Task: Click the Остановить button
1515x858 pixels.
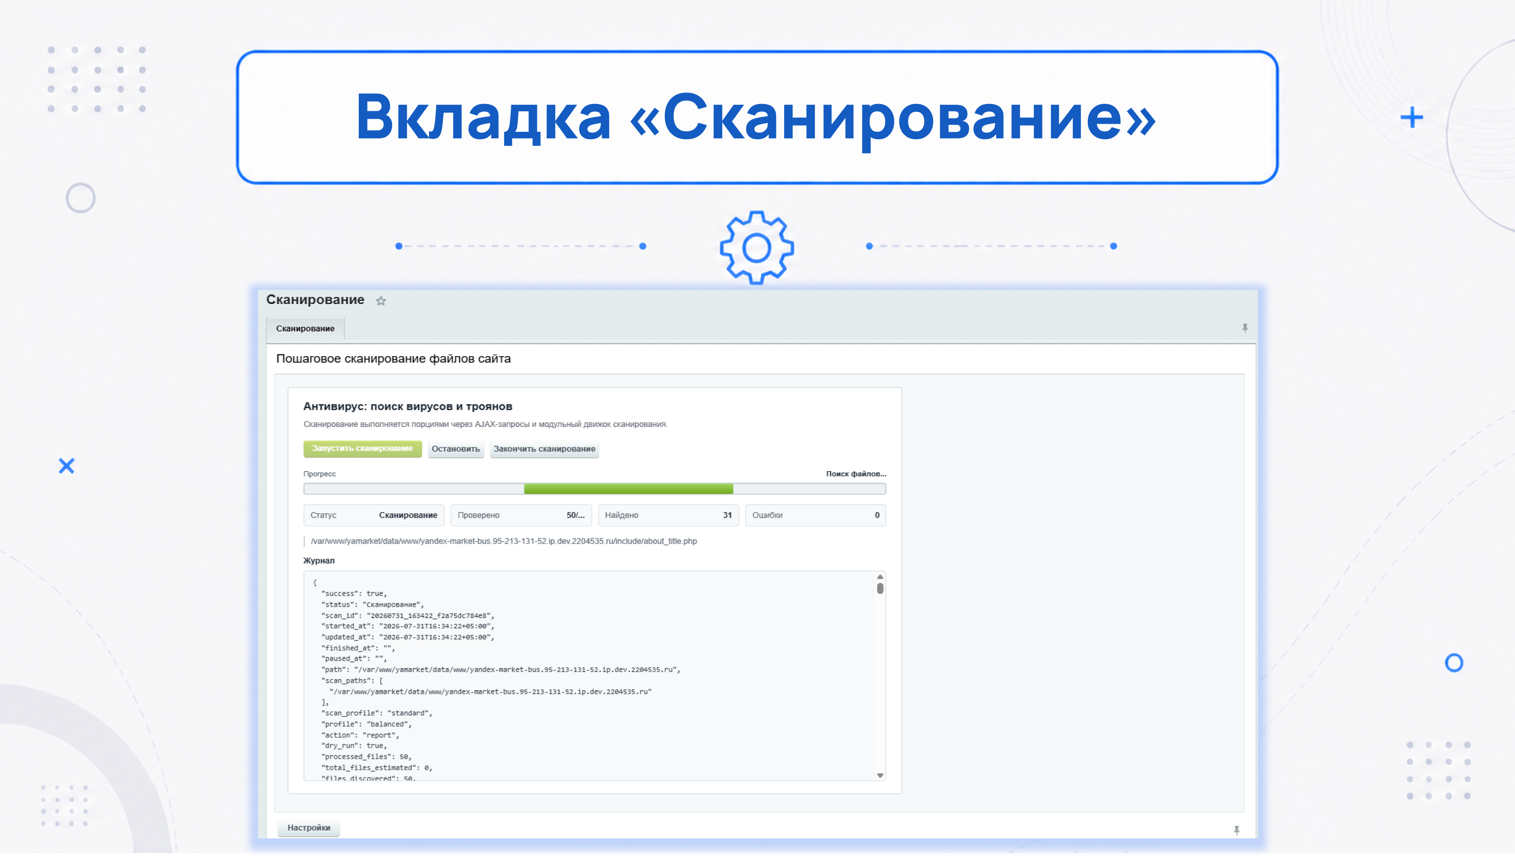Action: [x=455, y=449]
